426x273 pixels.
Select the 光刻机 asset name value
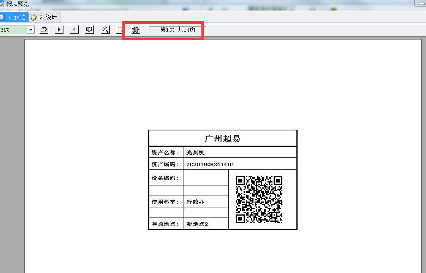(195, 152)
